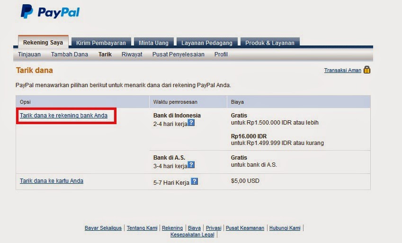Open help icon beside 3-4 hari kerja
The image size is (402, 243).
[x=191, y=165]
